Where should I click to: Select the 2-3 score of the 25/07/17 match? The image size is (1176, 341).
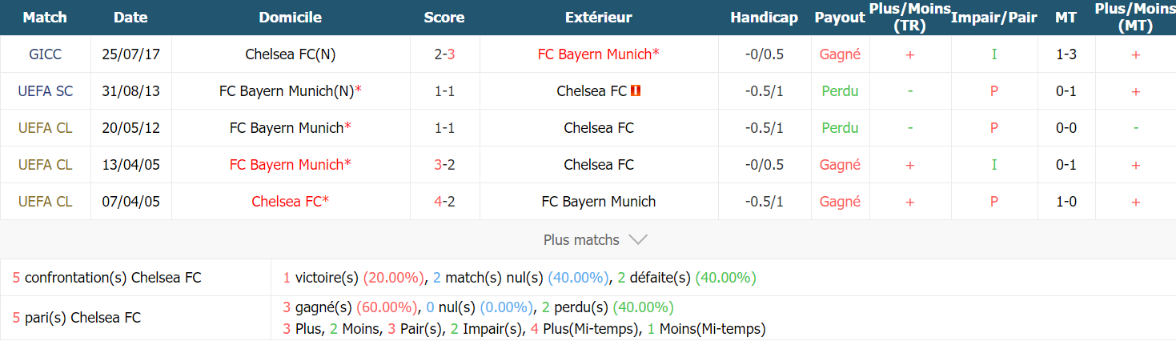(x=444, y=54)
